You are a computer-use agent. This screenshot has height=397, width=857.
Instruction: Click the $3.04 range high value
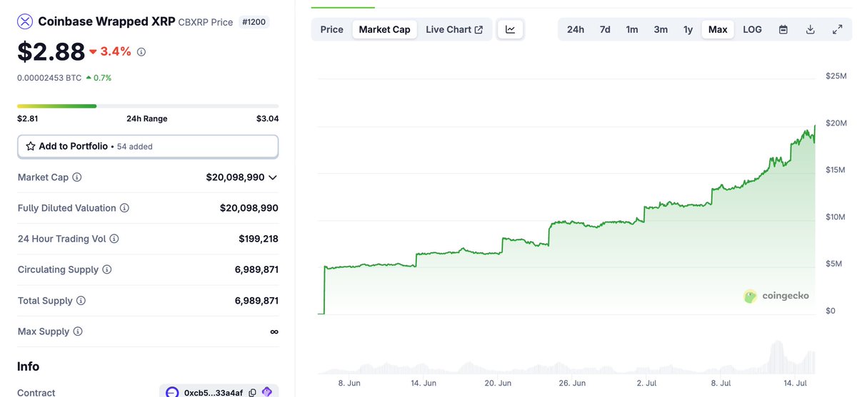[267, 119]
